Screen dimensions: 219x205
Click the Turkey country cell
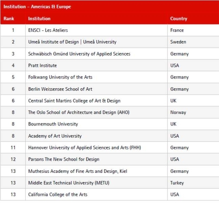tap(177, 183)
